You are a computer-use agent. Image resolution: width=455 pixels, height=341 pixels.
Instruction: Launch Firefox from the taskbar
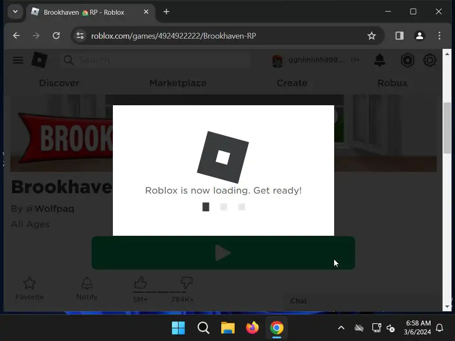click(x=252, y=328)
